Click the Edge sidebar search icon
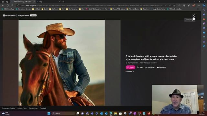 click(x=204, y=10)
